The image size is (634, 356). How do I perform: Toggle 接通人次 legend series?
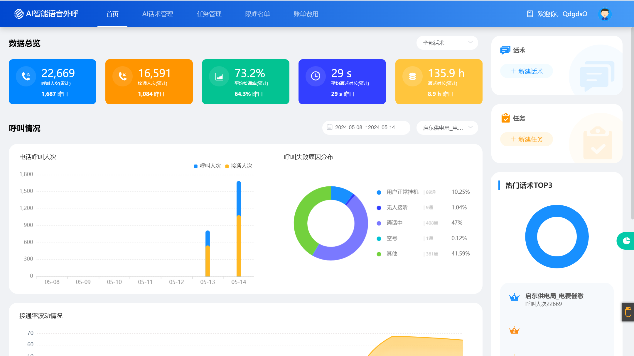[239, 166]
